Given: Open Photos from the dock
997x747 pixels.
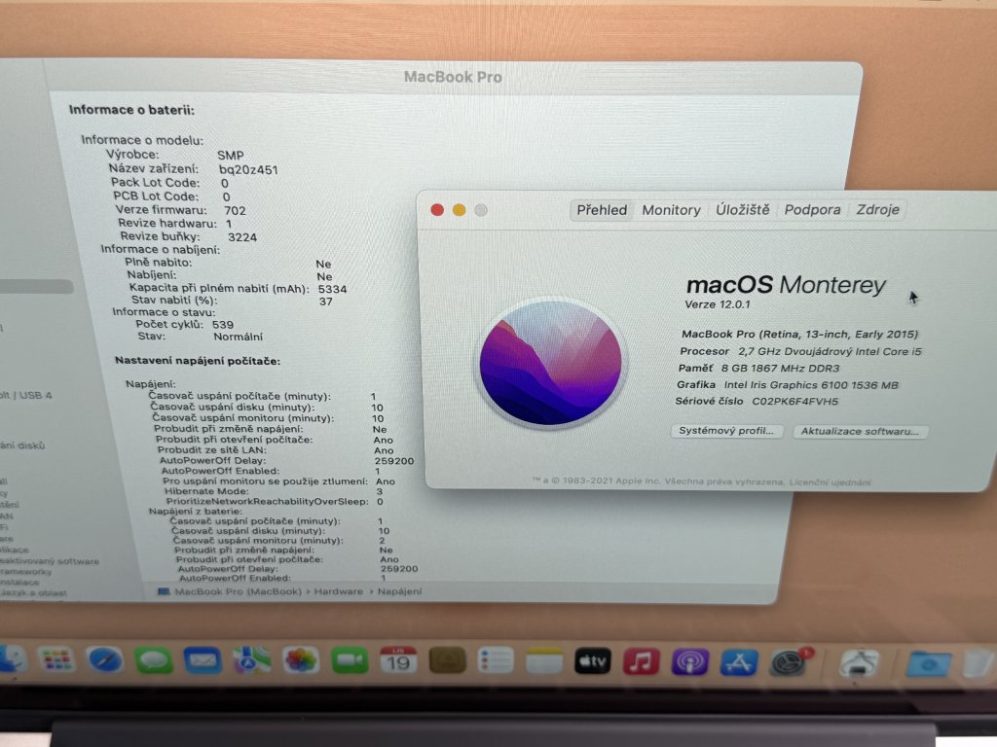Looking at the screenshot, I should [301, 660].
